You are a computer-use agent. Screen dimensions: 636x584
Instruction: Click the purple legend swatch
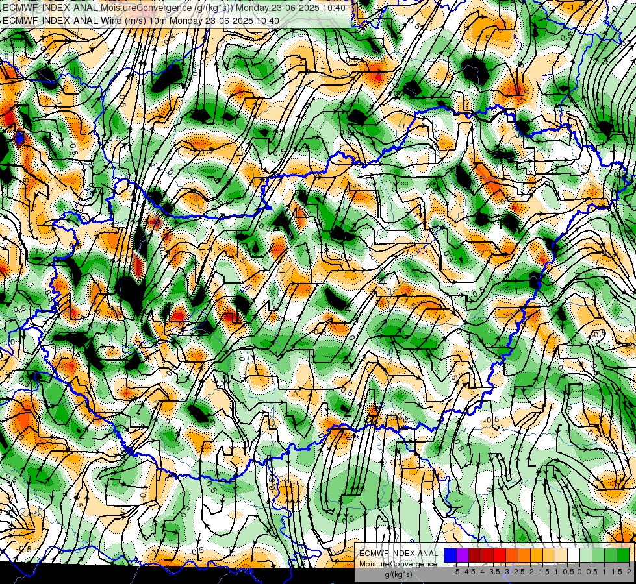463,555
